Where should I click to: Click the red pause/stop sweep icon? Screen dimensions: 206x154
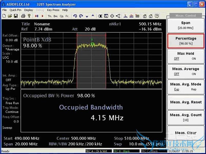36,16
